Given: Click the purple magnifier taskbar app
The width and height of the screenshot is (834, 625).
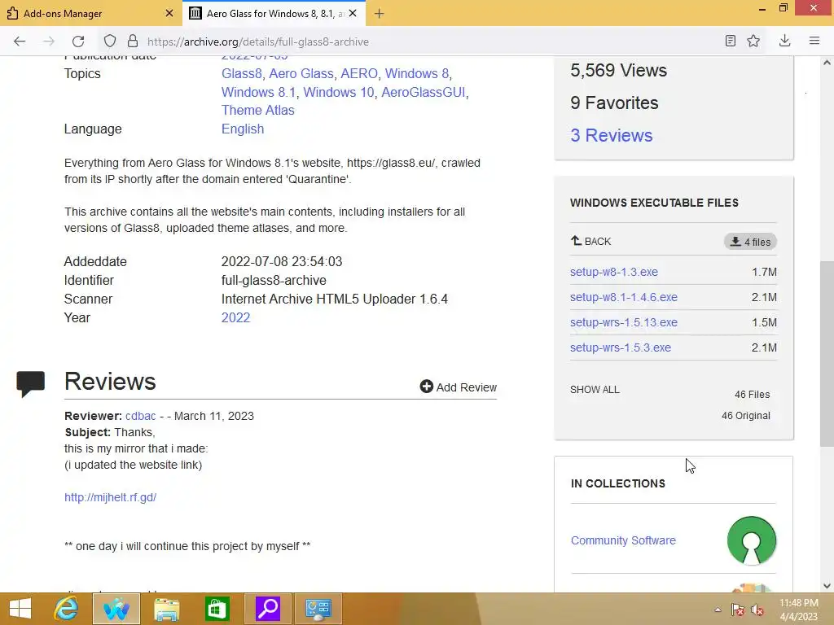Looking at the screenshot, I should click(x=268, y=609).
